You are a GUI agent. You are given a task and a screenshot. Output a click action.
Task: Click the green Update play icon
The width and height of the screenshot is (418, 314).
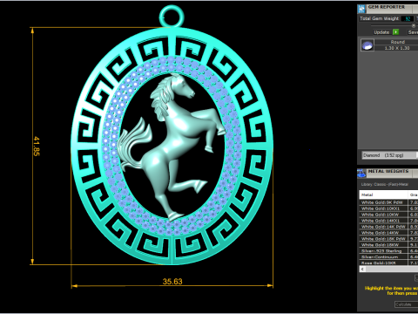395,32
